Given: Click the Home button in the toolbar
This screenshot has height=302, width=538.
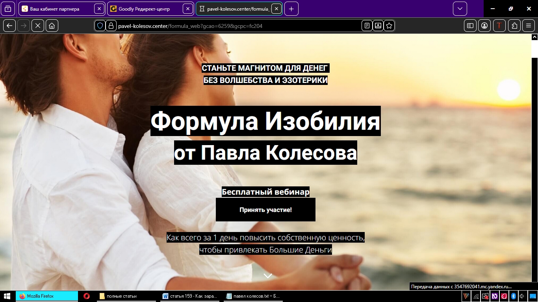Looking at the screenshot, I should pyautogui.click(x=52, y=25).
